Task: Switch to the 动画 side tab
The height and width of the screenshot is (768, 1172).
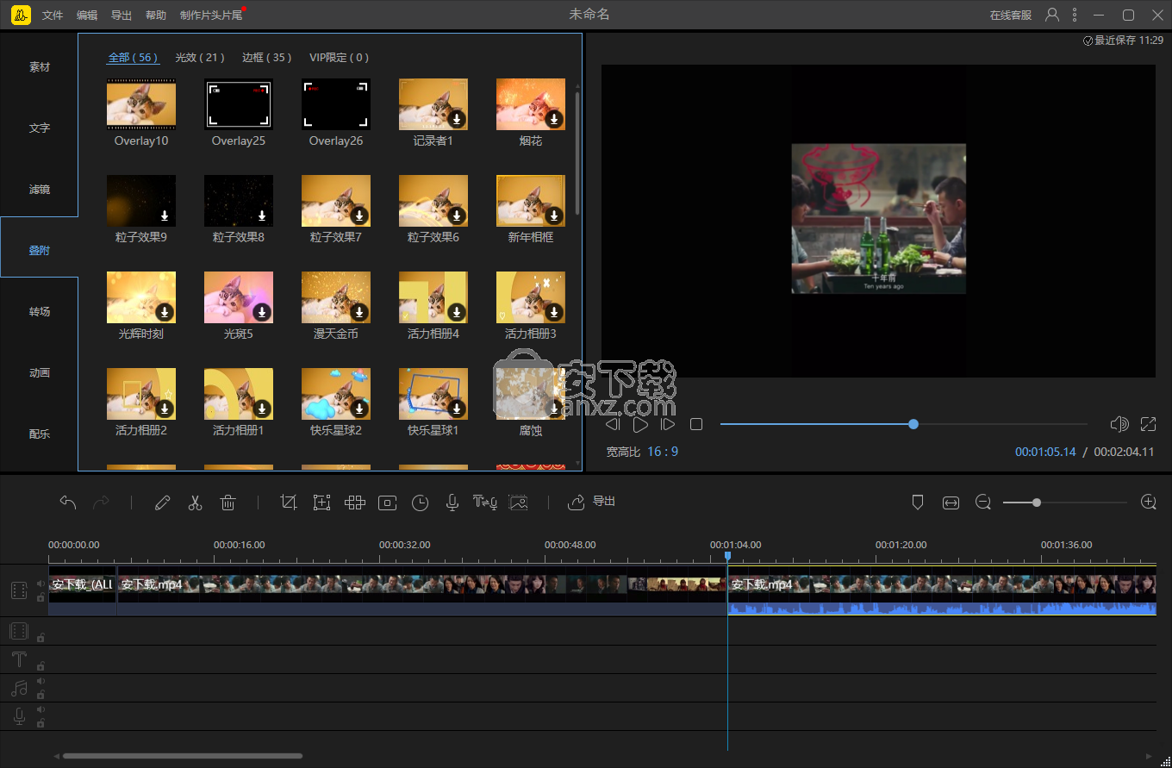Action: [40, 373]
